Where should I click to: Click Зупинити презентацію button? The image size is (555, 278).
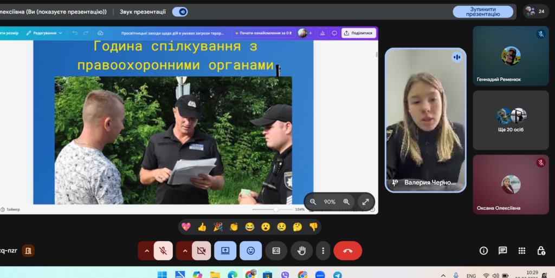click(x=483, y=11)
